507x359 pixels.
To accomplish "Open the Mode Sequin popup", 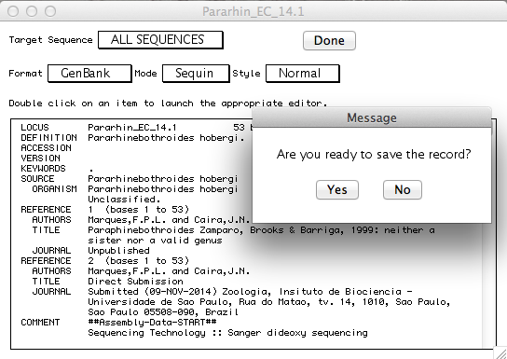I will click(x=196, y=74).
